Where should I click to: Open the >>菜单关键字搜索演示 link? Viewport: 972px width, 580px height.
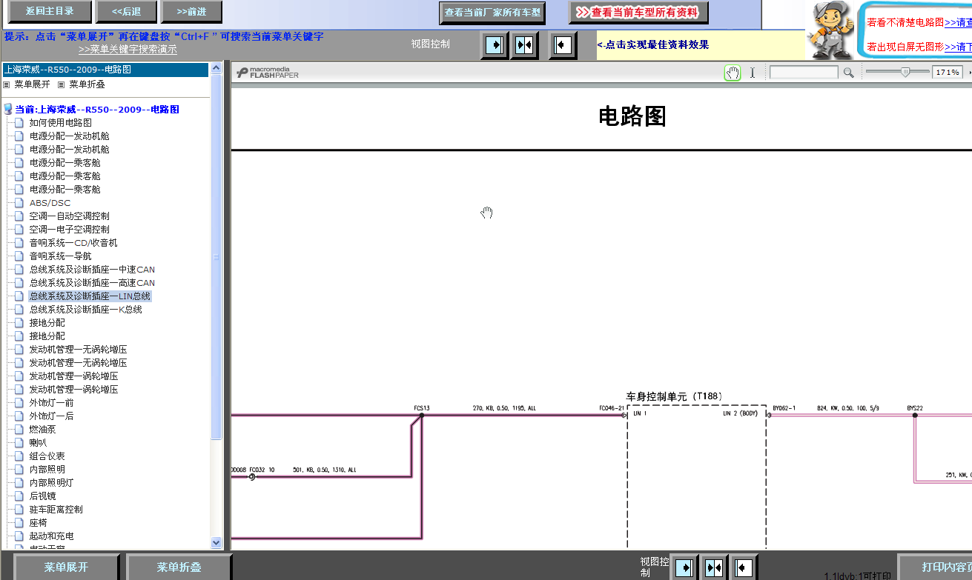click(x=128, y=50)
